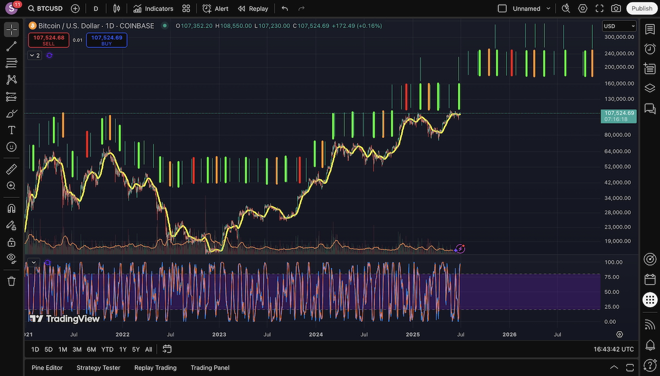
Task: Select the trend line tool
Action: pos(12,46)
